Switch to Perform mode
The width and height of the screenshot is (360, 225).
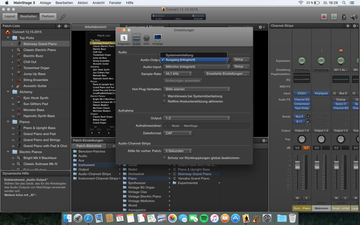tap(48, 16)
